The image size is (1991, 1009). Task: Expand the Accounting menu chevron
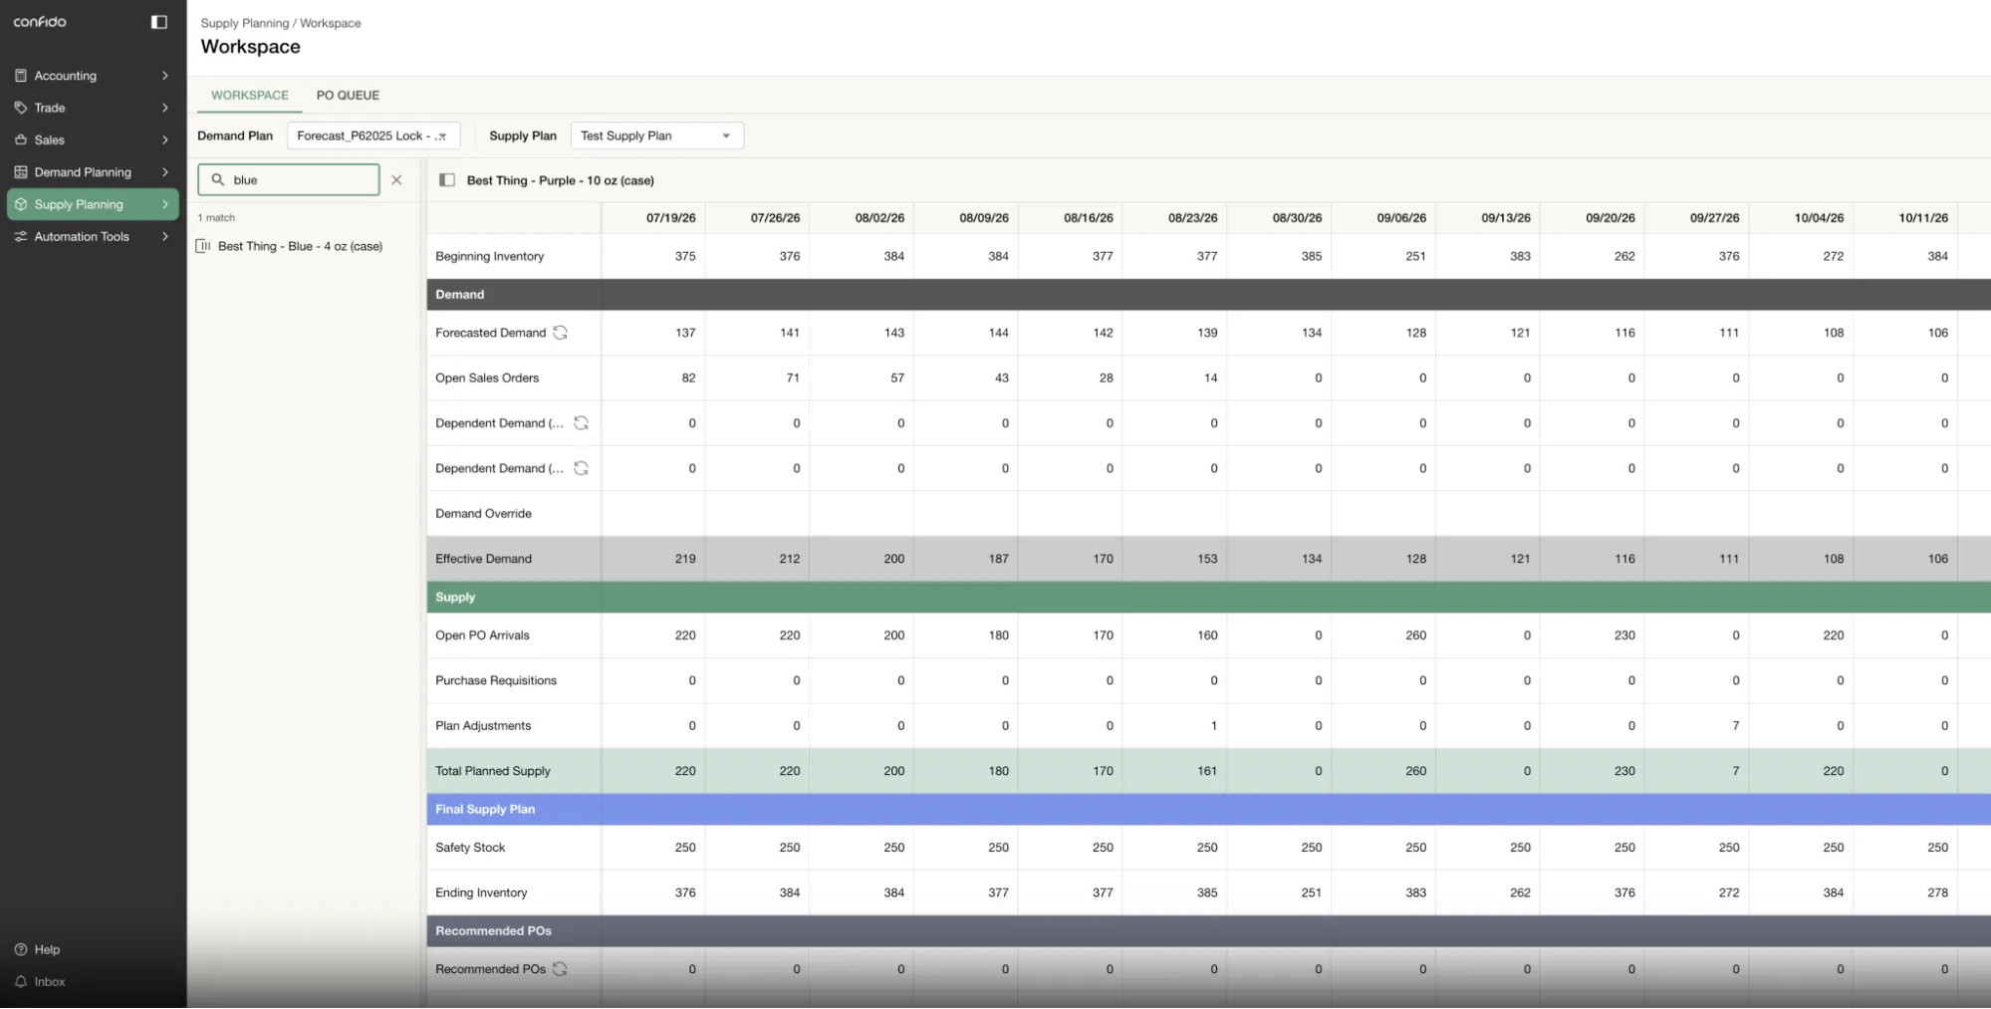(x=165, y=76)
